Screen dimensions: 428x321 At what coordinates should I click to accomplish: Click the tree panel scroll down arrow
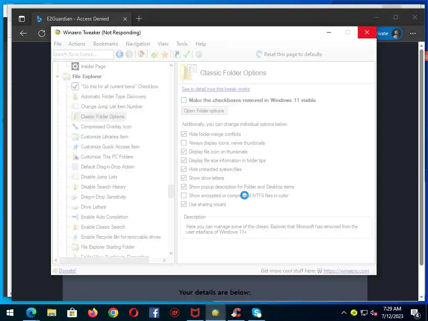(171, 253)
